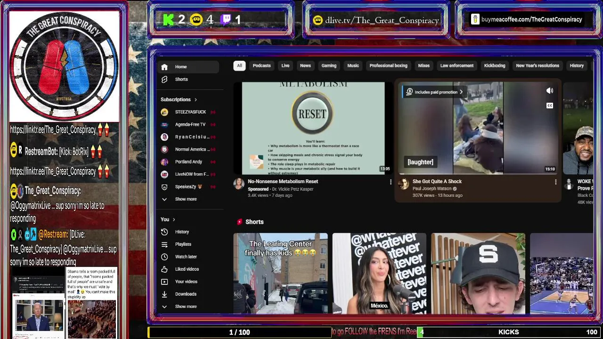603x339 pixels.
Task: Select the New Year's resolutions chip
Action: coord(538,66)
